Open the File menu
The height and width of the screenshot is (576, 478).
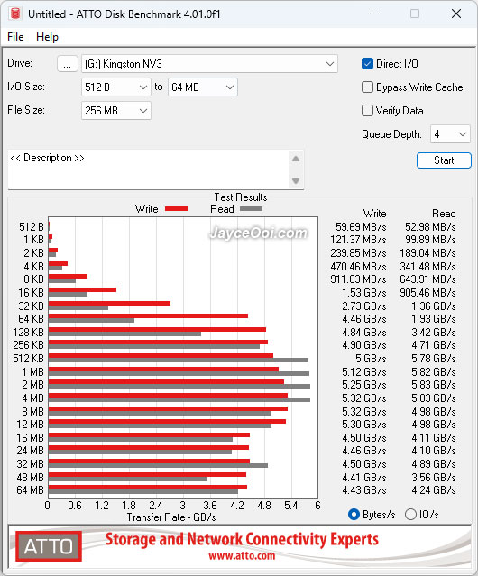tap(15, 37)
